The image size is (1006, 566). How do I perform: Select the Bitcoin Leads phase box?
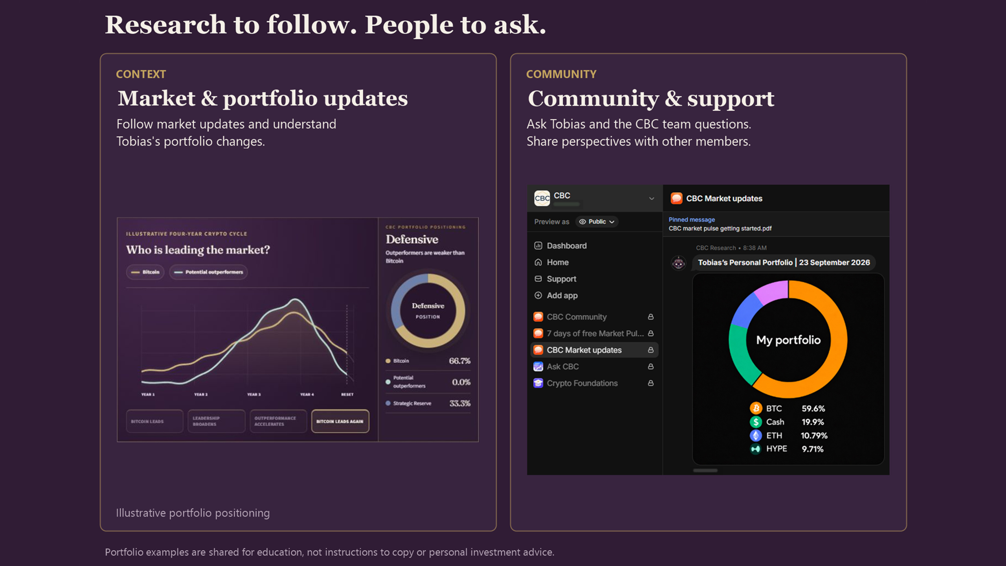(154, 421)
